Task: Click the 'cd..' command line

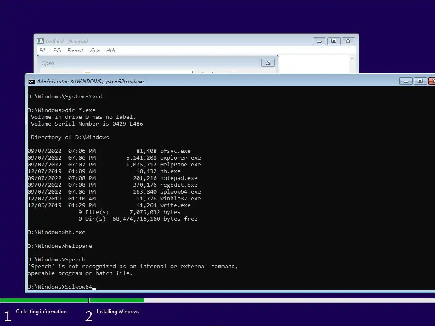Action: pyautogui.click(x=68, y=97)
